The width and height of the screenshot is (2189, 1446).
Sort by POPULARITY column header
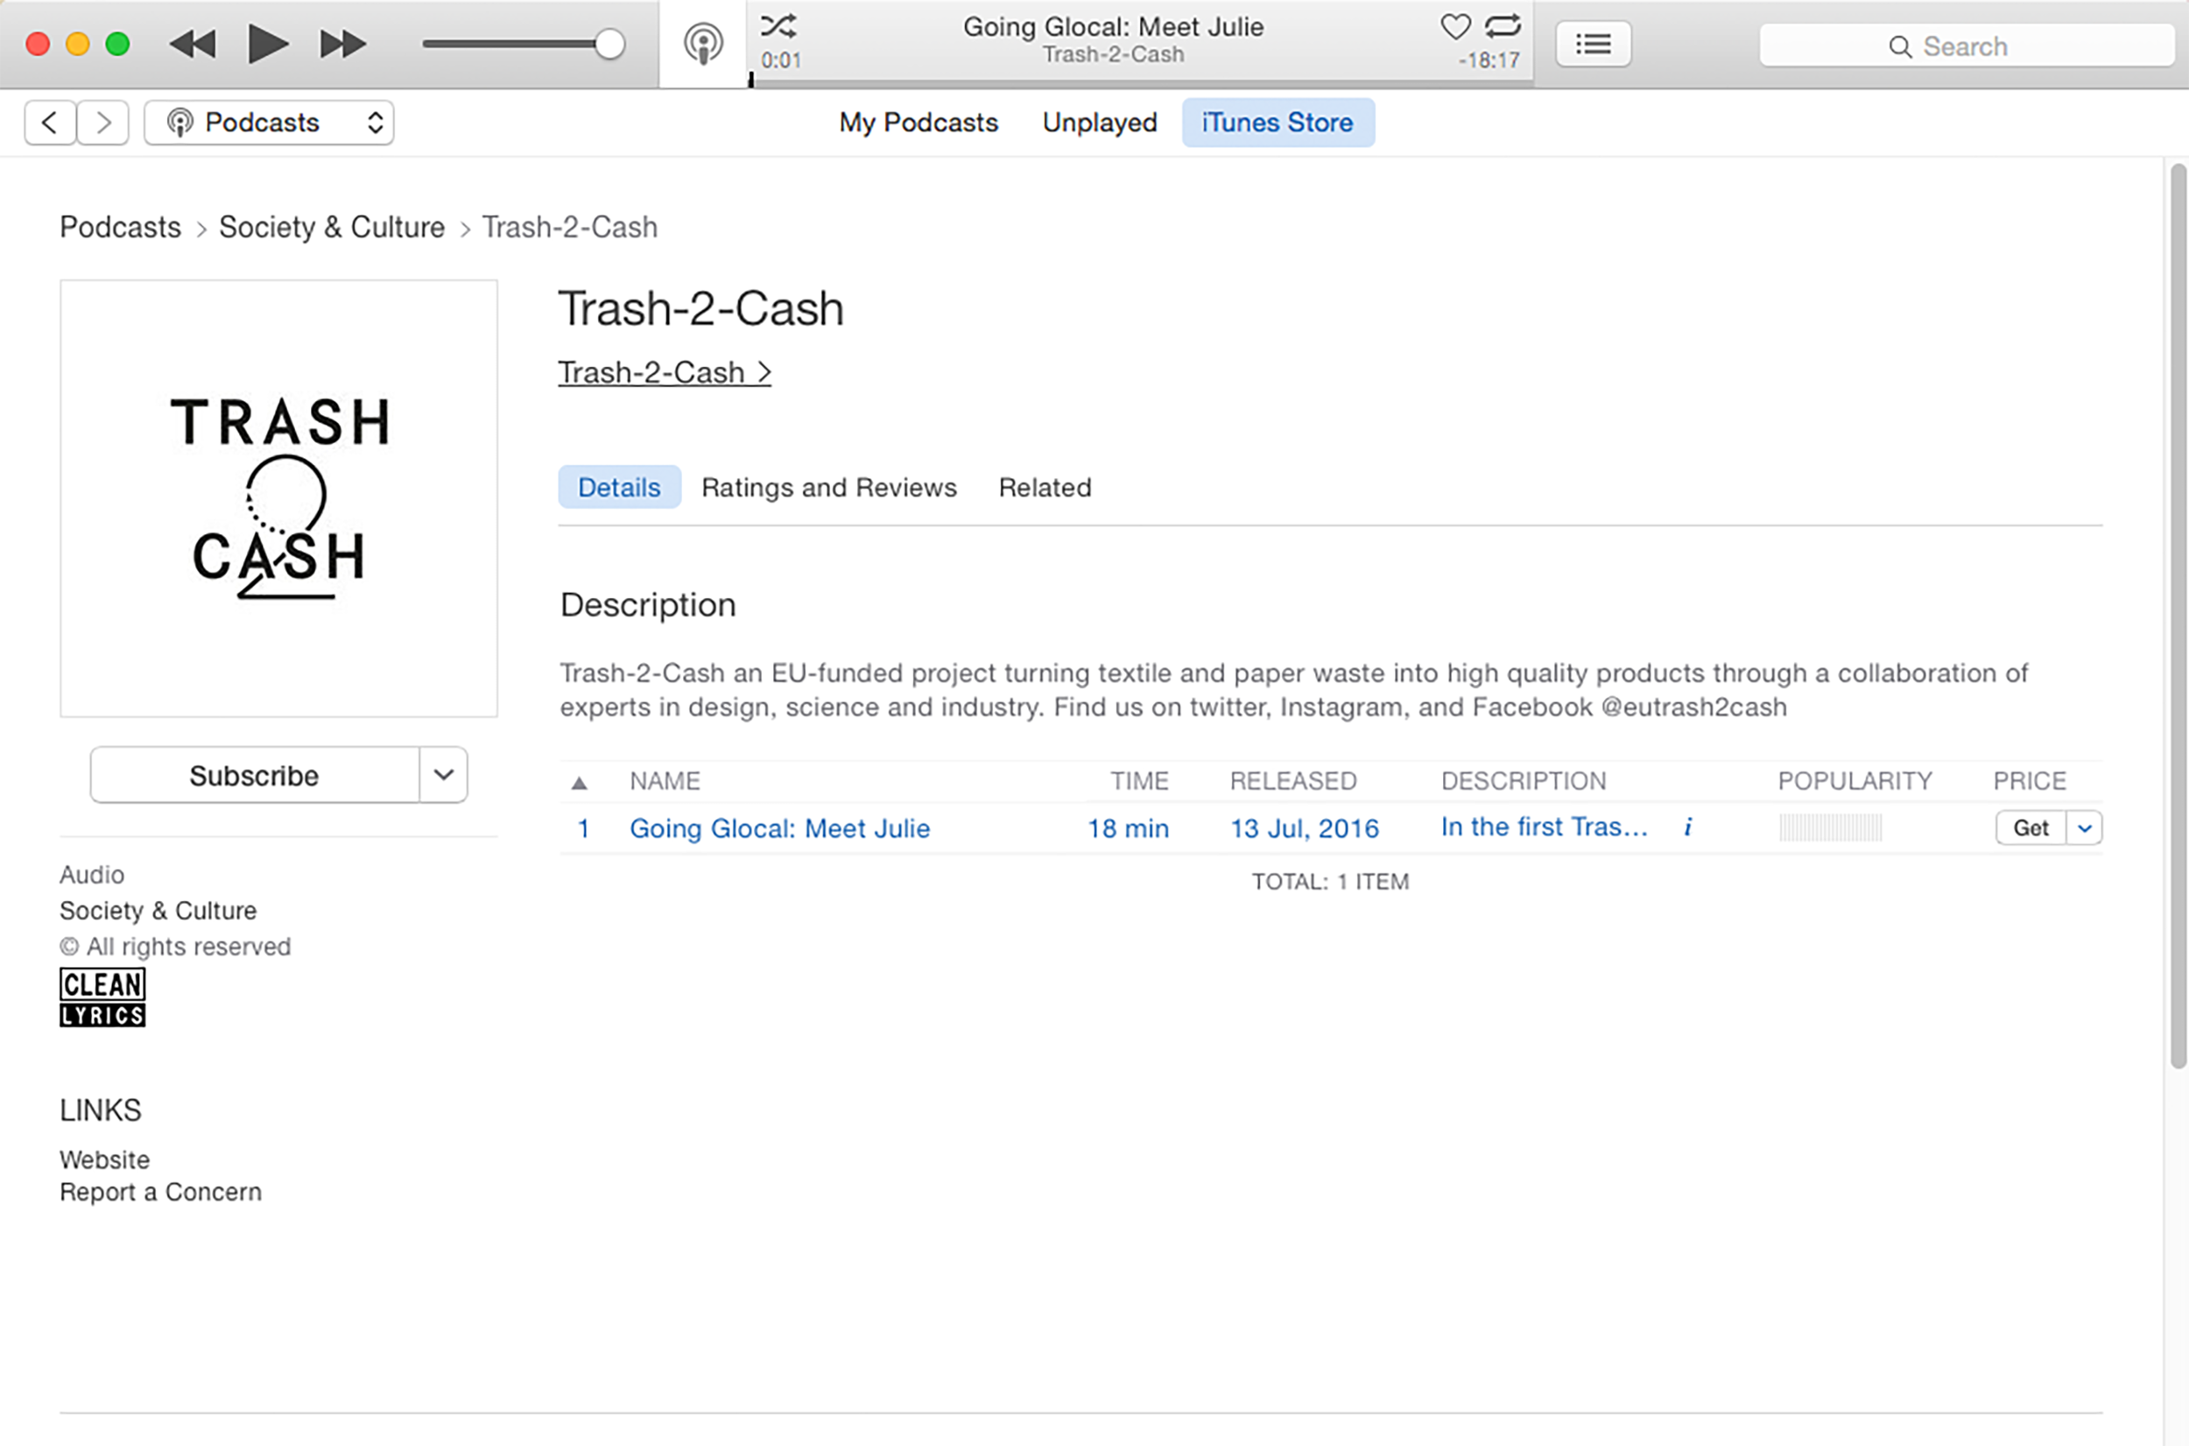point(1855,781)
